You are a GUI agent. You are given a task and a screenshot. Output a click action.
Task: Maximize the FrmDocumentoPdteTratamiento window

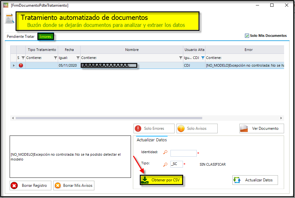pyautogui.click(x=272, y=5)
